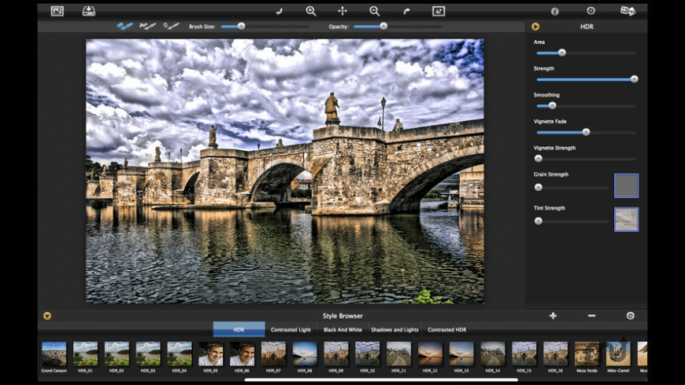Open the Contrasted Light tab
Screen dimensions: 685x385
pos(291,329)
